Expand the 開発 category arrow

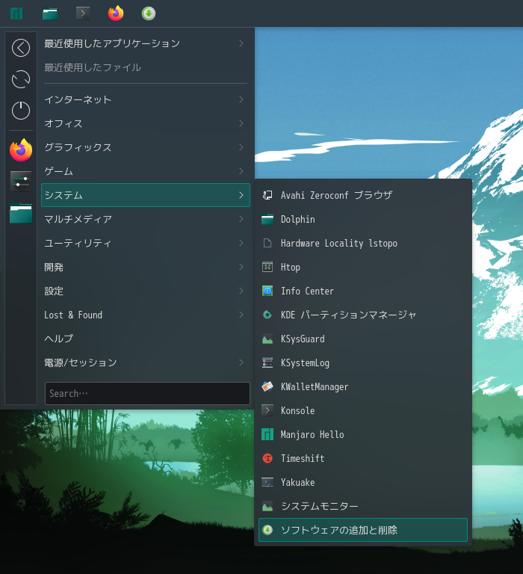(241, 268)
